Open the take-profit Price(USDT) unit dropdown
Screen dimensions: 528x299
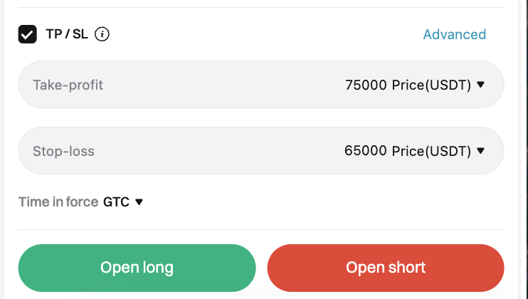coord(431,85)
